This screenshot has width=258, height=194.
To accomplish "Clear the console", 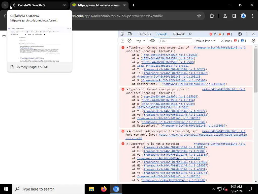I will click(130, 41).
